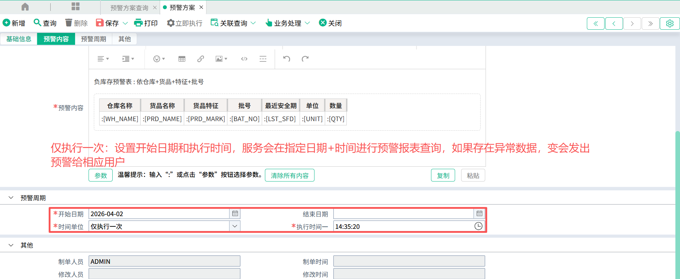
Task: Open the code view icon
Action: pyautogui.click(x=244, y=59)
